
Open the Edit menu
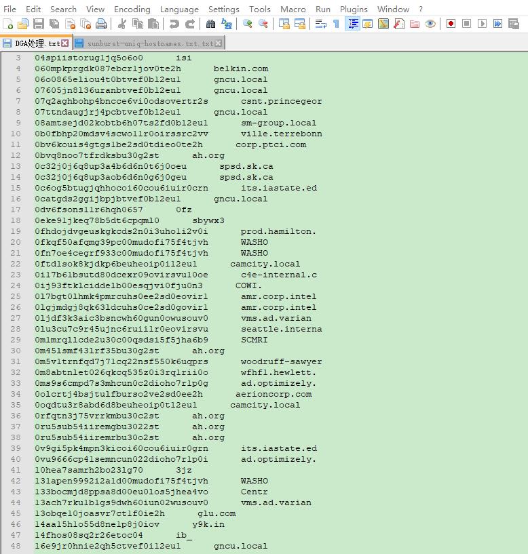point(33,9)
